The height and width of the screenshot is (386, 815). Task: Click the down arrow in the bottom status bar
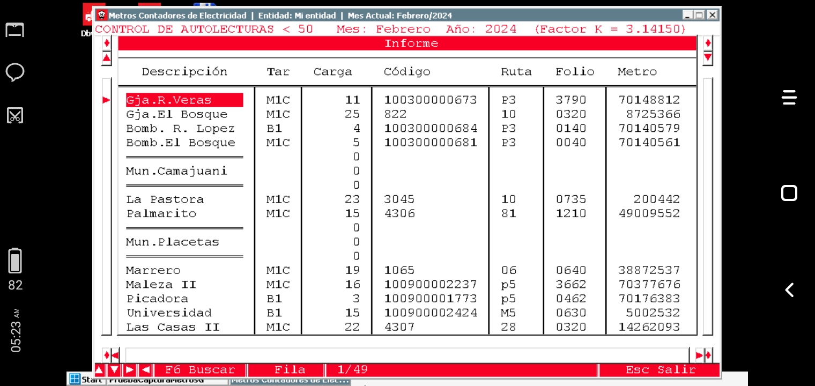click(114, 370)
